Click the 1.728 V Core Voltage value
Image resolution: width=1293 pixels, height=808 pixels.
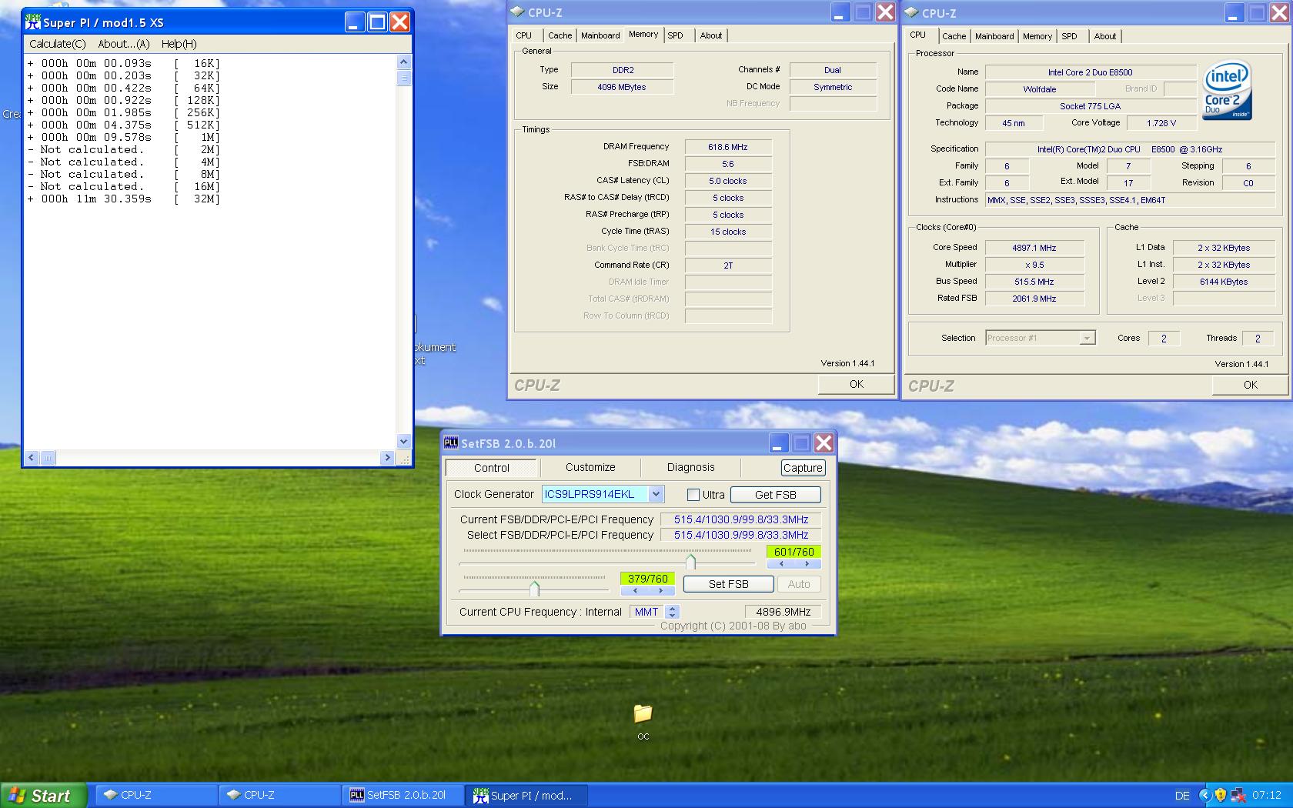point(1161,123)
